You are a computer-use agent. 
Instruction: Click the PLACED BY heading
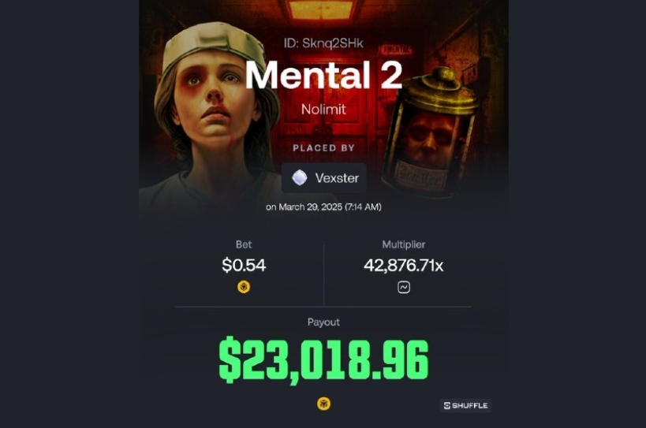coord(323,148)
